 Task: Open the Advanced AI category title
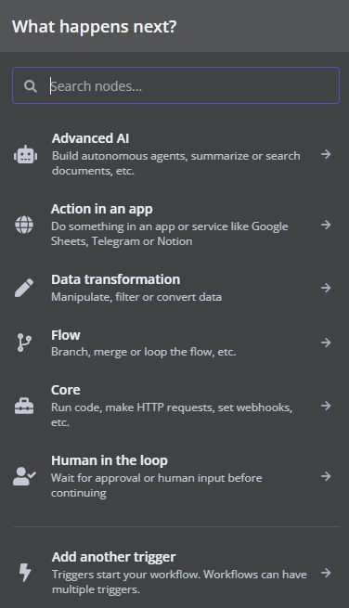pyautogui.click(x=90, y=138)
